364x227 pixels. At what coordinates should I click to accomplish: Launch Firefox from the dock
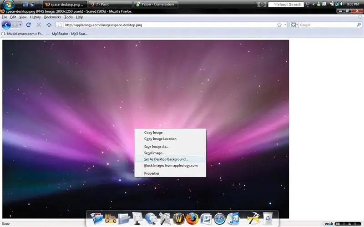192,218
